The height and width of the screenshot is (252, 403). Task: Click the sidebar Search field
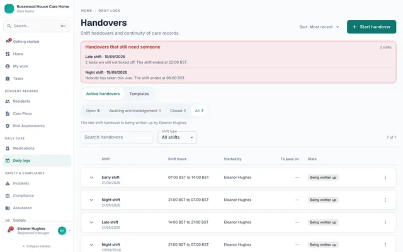click(x=37, y=26)
